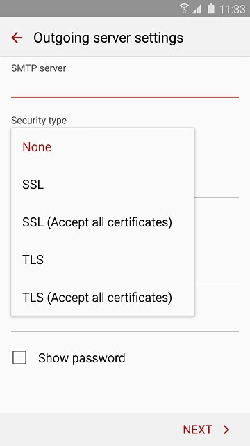
Task: Tap the Outgoing server settings title
Action: coord(108,38)
